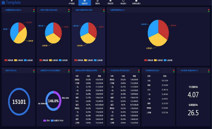
Task: Click the red indicator in the 146.0% donut panel
Action: pos(69,70)
